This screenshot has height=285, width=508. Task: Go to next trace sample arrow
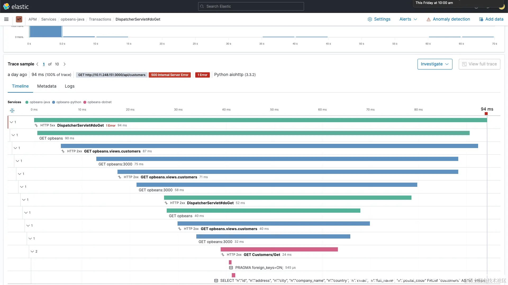[x=65, y=64]
